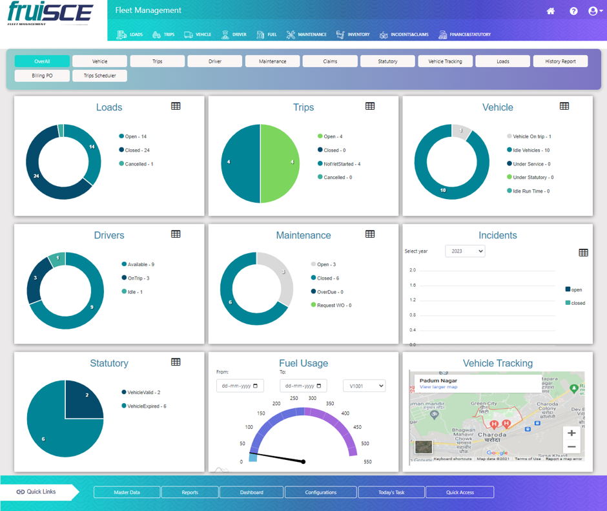Screen dimensions: 607x511
Task: Click the Fuel Usage From date field
Action: (x=240, y=386)
